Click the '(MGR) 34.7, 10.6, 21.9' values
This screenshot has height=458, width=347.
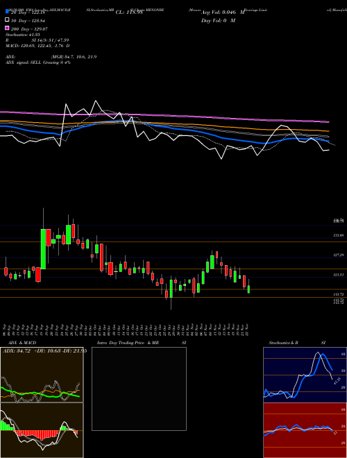click(x=74, y=57)
